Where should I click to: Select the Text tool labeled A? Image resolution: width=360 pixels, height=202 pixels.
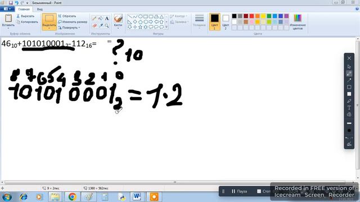[x=107, y=19]
